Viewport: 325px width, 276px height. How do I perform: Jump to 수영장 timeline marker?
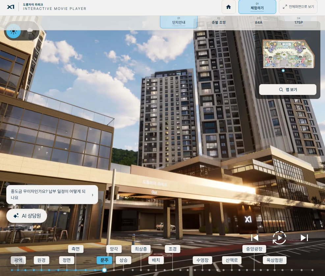202,260
